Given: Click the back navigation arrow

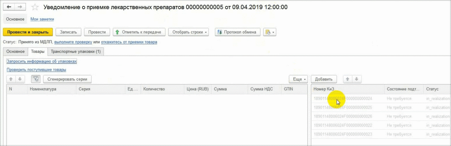Looking at the screenshot, I should point(10,7).
